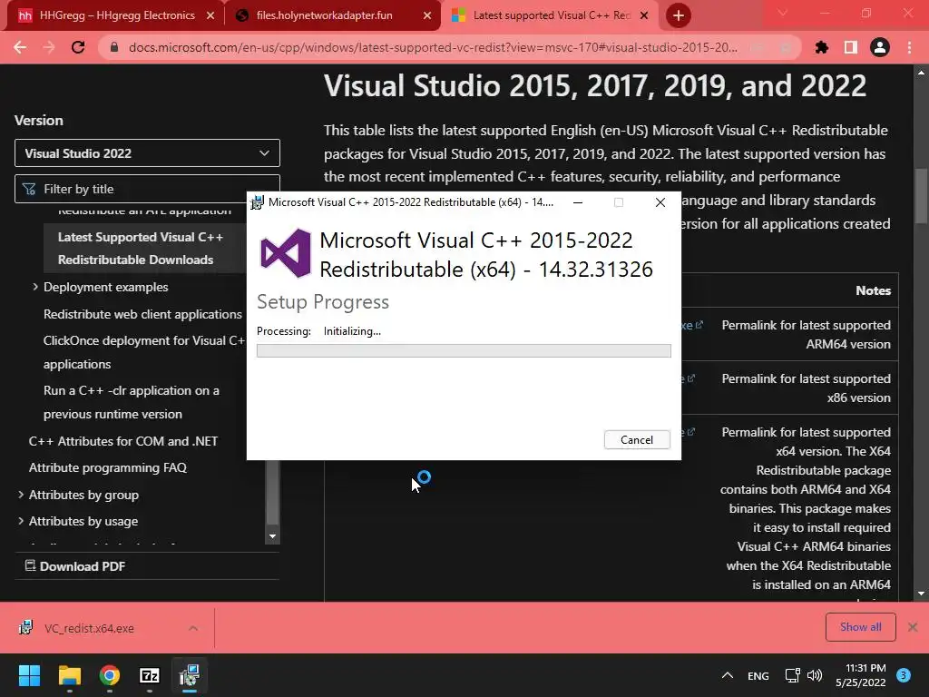This screenshot has width=929, height=697.
Task: Open Latest Supported Visual C++ Redistributable Downloads
Action: (141, 249)
